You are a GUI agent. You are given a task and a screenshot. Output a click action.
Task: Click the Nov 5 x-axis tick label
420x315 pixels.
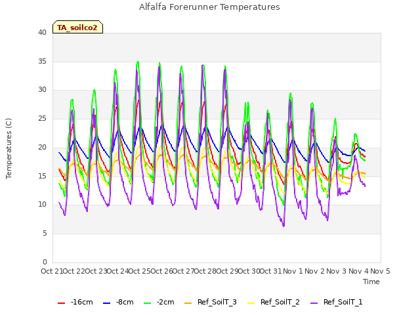381,271
